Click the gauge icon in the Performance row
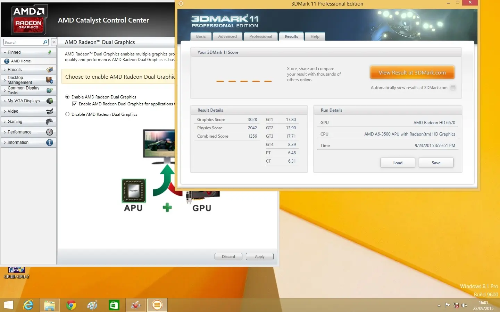The image size is (500, 312). click(50, 132)
